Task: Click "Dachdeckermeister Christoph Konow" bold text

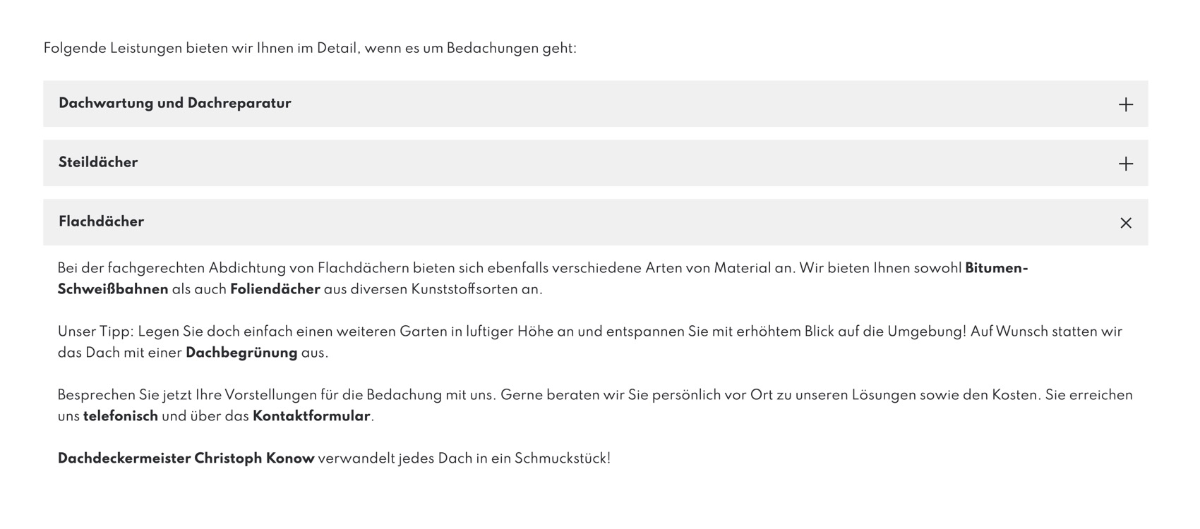Action: (186, 458)
